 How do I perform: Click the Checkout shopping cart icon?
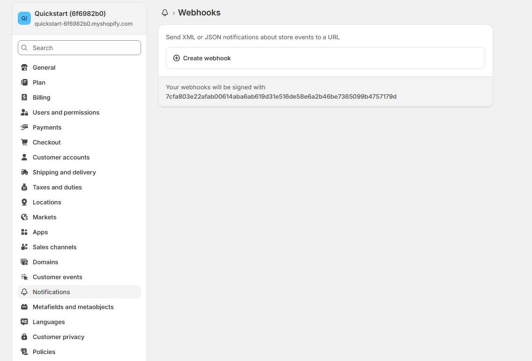coord(24,142)
